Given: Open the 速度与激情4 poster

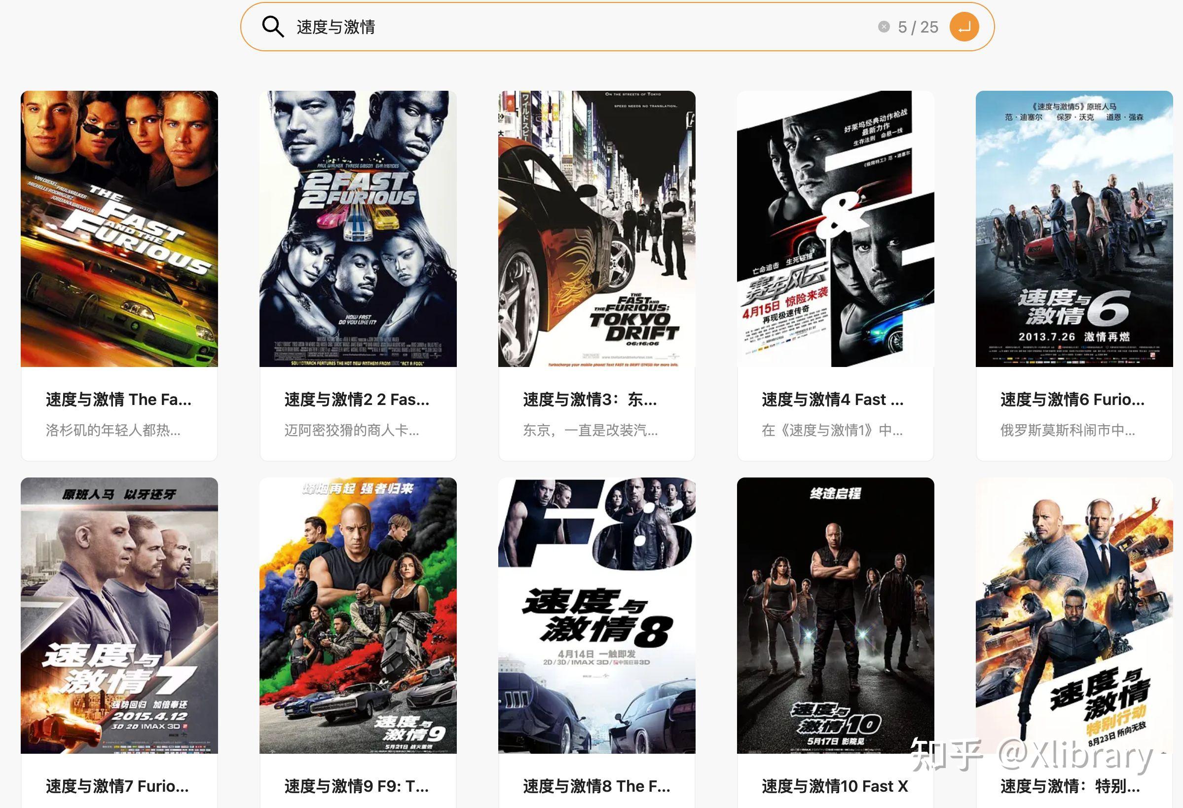Looking at the screenshot, I should pyautogui.click(x=834, y=229).
